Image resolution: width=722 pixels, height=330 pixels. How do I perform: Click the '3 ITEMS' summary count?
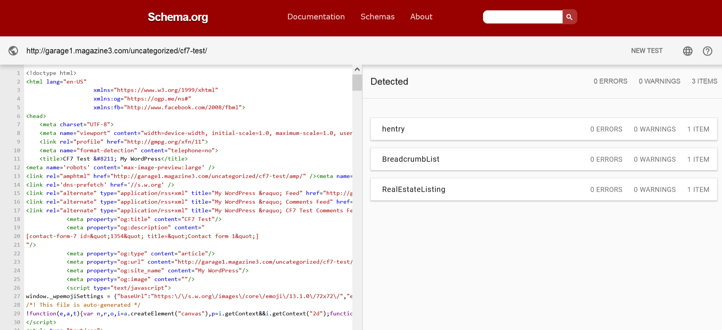click(x=704, y=81)
